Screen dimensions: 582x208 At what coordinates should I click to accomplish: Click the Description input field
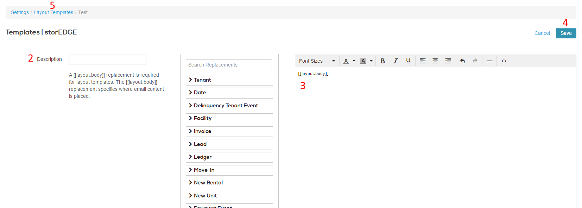coord(108,59)
